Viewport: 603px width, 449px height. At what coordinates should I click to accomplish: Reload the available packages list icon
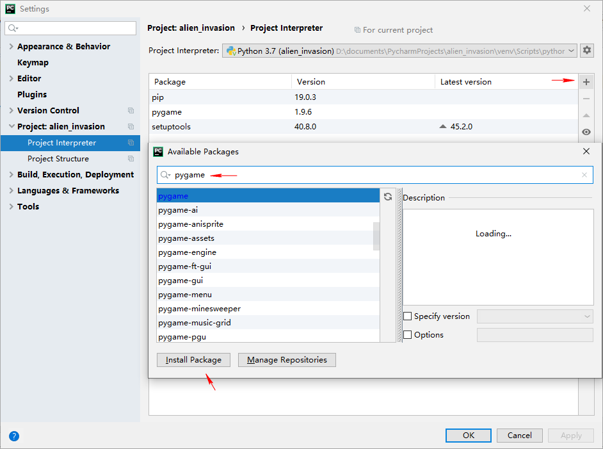click(x=388, y=197)
